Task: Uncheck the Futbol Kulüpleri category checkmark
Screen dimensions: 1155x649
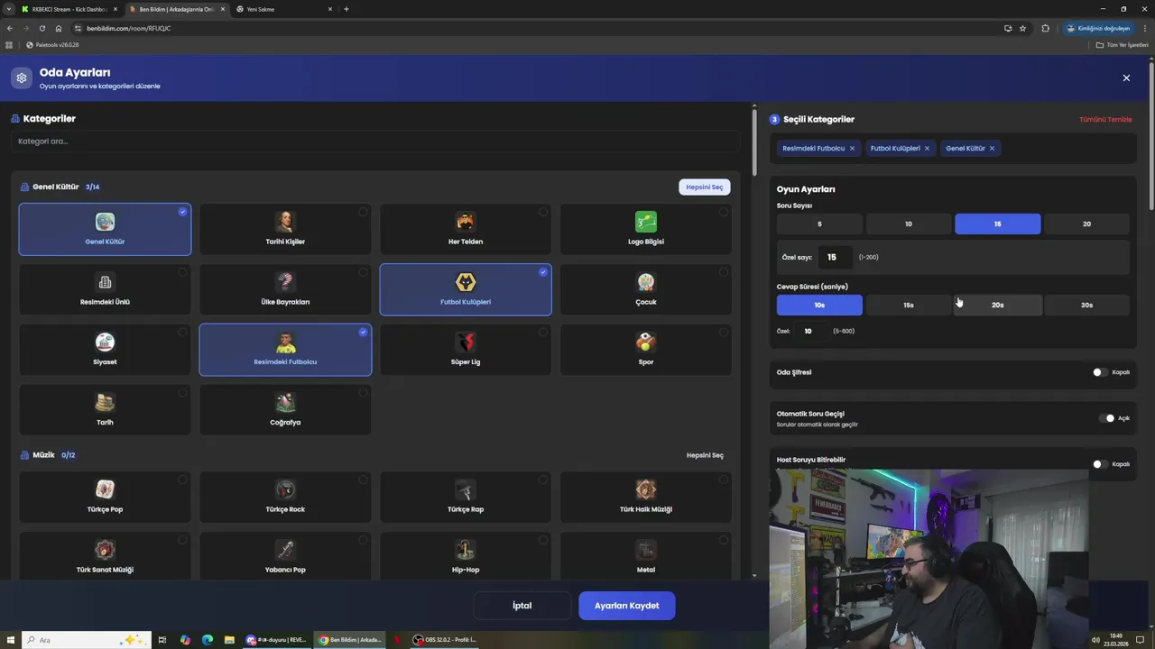Action: point(543,271)
